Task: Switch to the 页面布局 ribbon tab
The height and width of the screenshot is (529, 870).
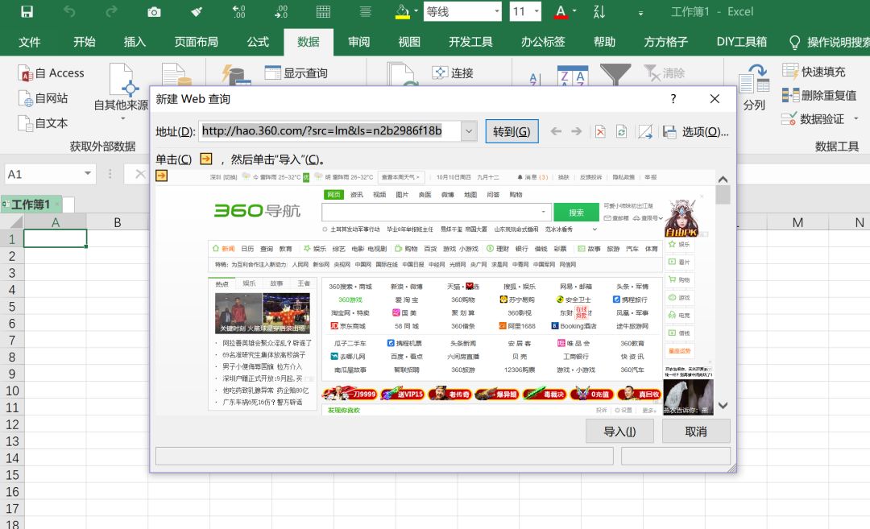Action: tap(197, 42)
